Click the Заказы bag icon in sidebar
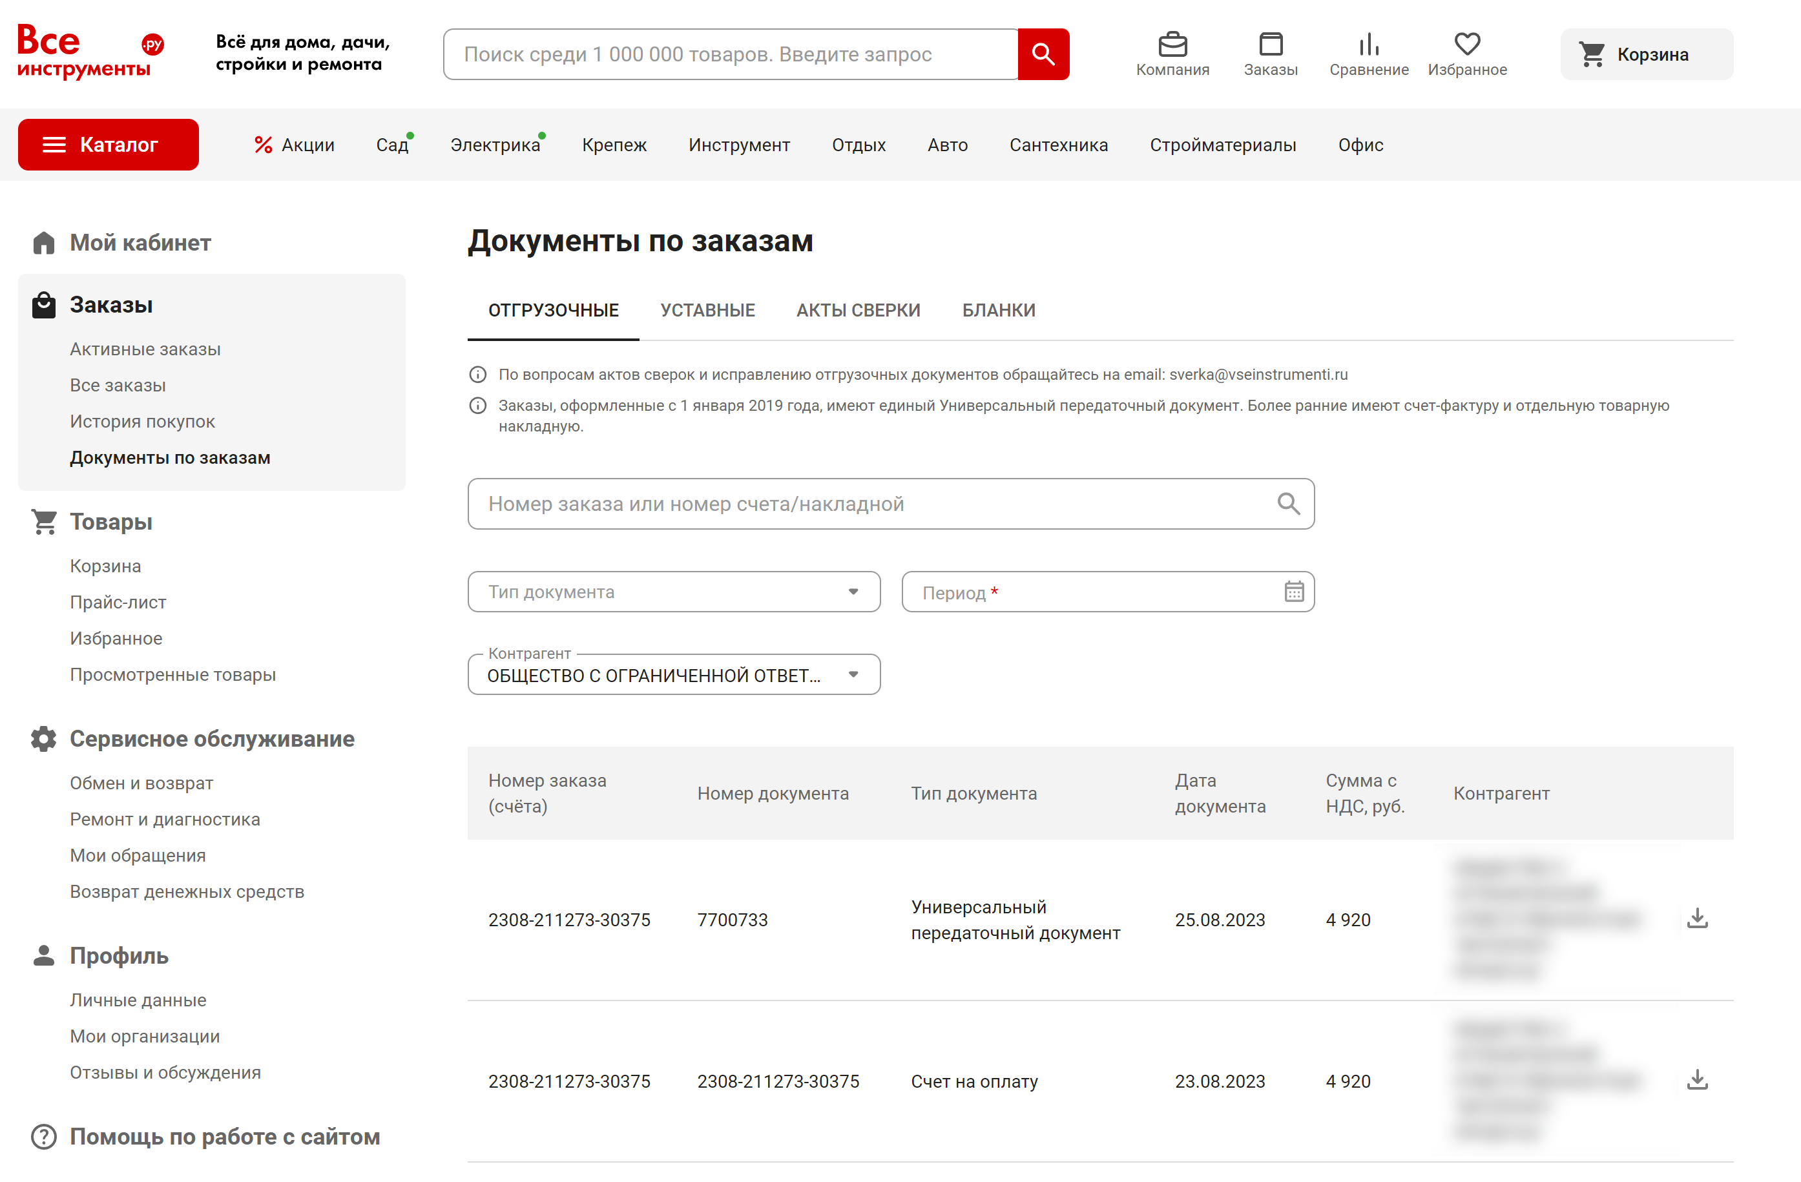The image size is (1801, 1182). (x=44, y=305)
